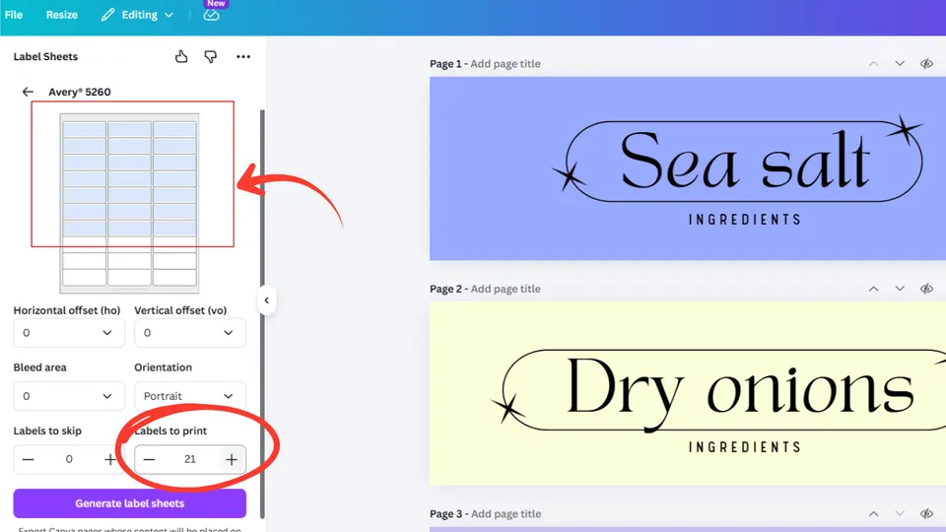Decrease Labels to skip count
Screen dimensions: 946x532
click(28, 460)
